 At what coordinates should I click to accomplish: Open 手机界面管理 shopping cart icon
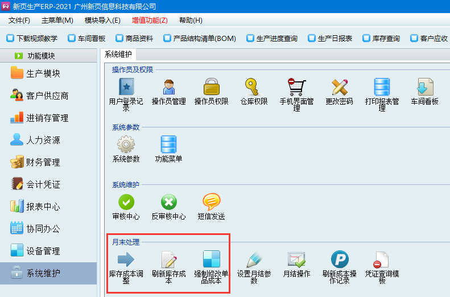tap(296, 87)
